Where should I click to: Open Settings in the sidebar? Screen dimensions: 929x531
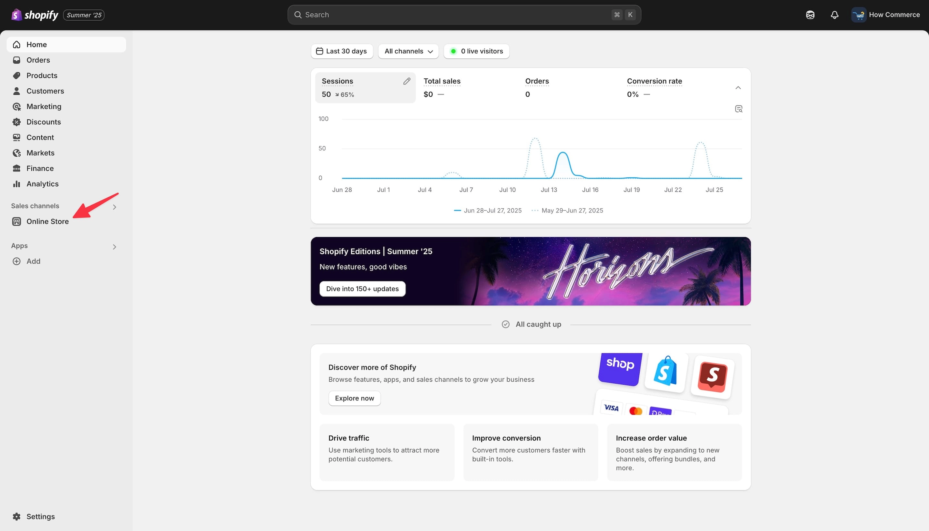(x=66, y=517)
